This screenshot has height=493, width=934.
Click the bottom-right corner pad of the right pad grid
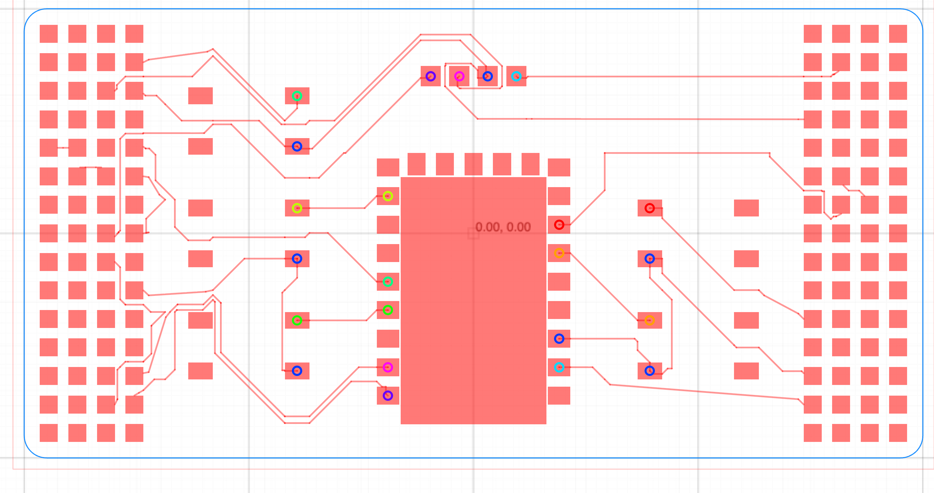pyautogui.click(x=898, y=433)
